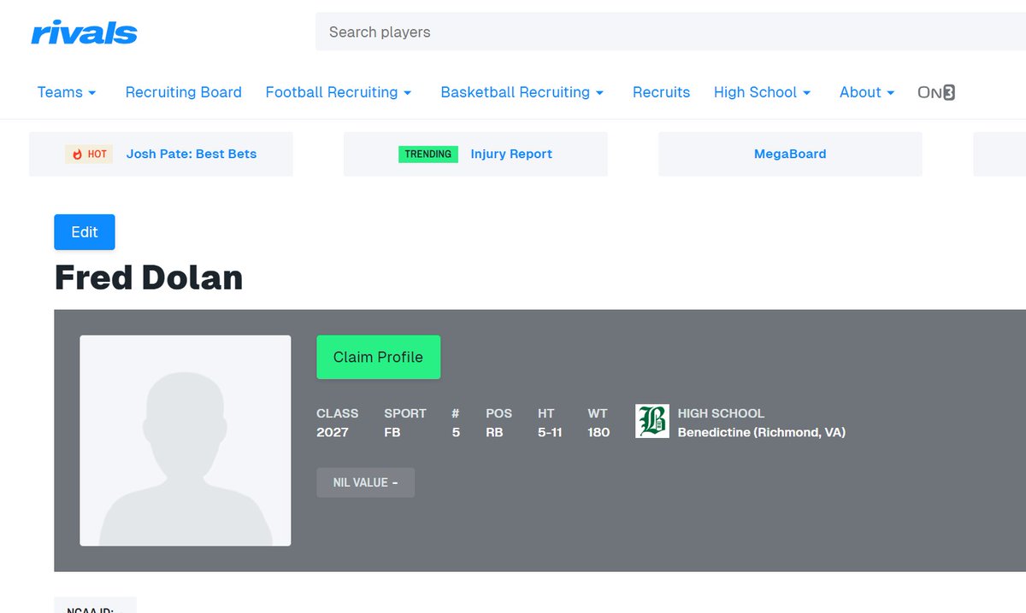Select the On3 logo in the navbar
Screen dimensions: 1026x613
point(935,92)
